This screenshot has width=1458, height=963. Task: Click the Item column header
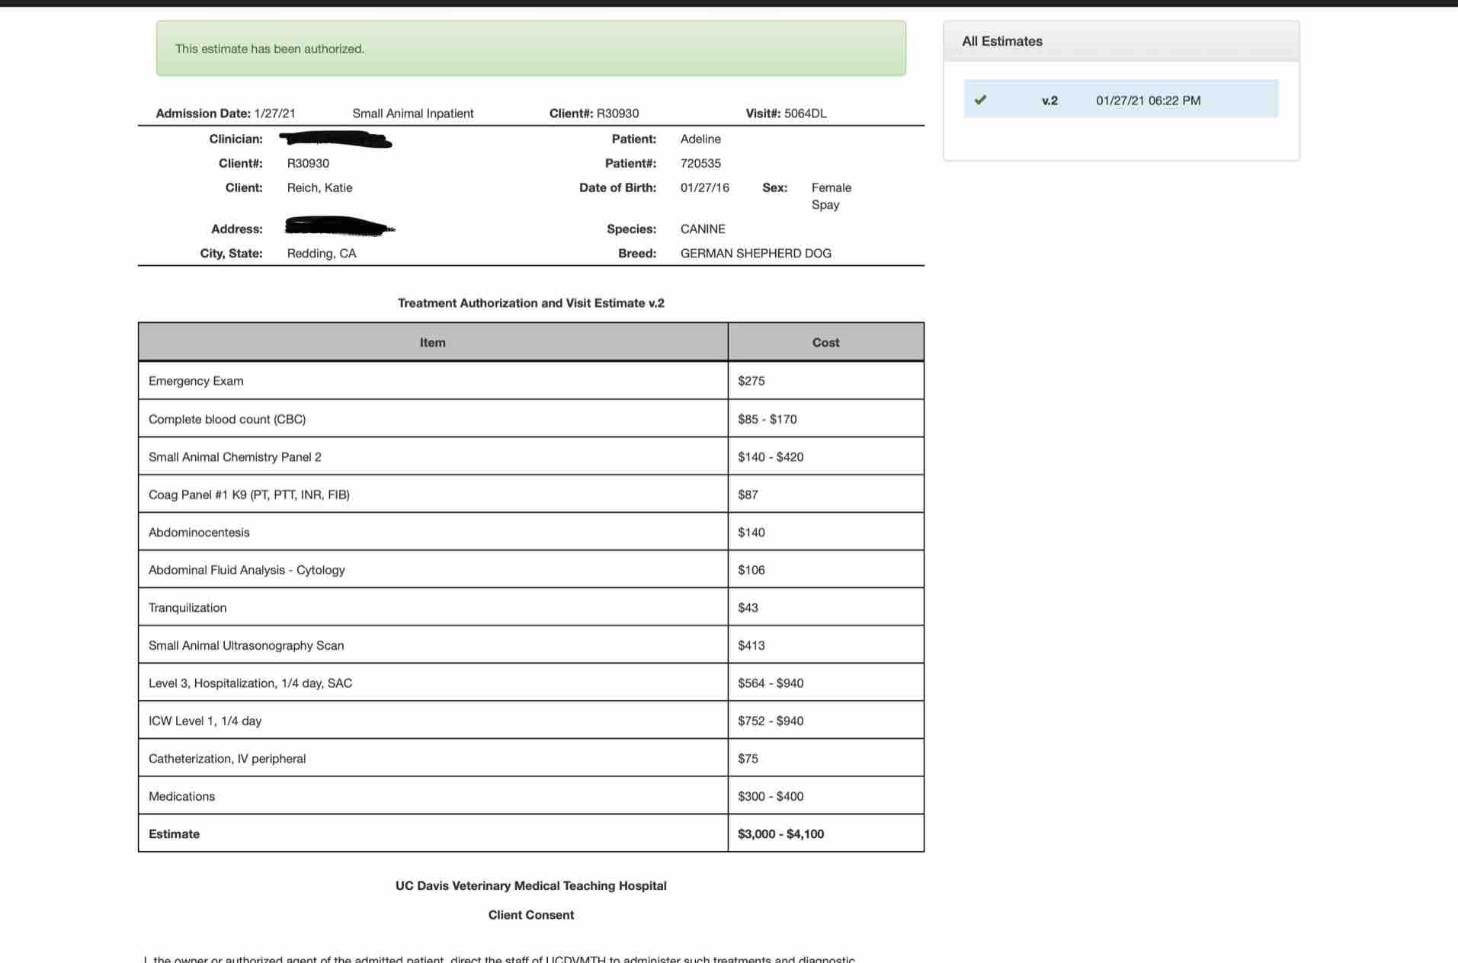(433, 342)
